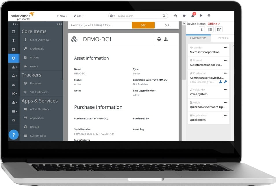276x186 pixels.
Task: Open Assets in sidebar
Action: pyautogui.click(x=34, y=66)
